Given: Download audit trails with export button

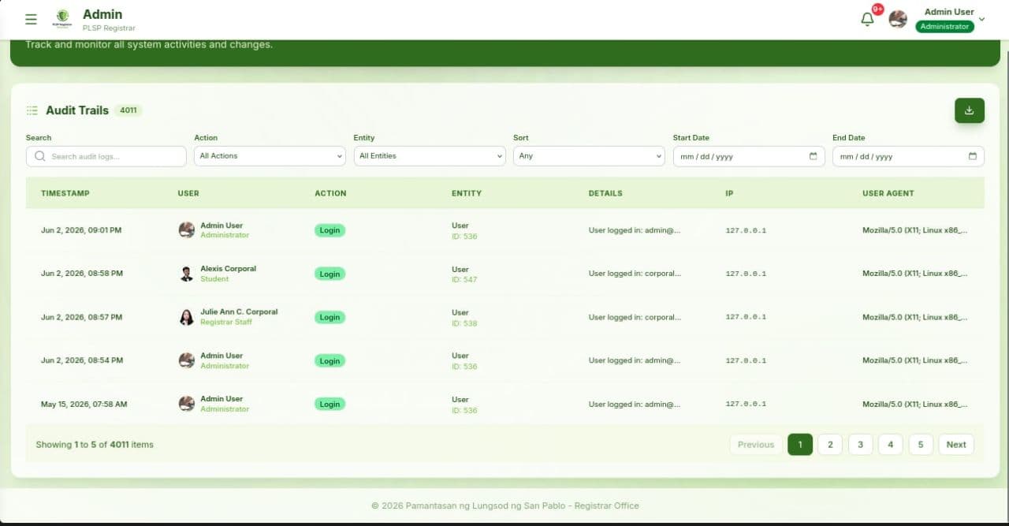Looking at the screenshot, I should pos(970,110).
